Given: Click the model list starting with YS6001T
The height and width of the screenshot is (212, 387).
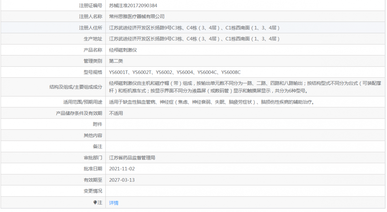Looking at the screenshot, I should click(x=175, y=72).
